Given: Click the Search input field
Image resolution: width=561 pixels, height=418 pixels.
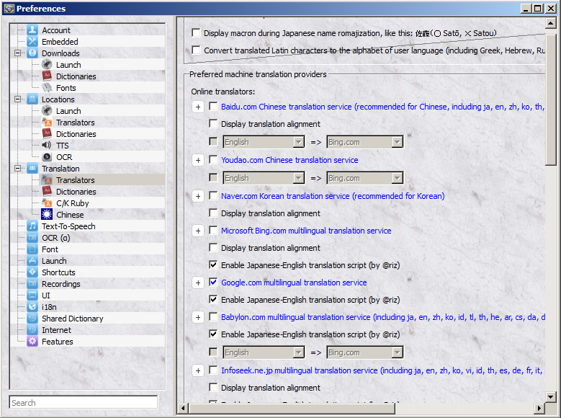Looking at the screenshot, I should [84, 403].
